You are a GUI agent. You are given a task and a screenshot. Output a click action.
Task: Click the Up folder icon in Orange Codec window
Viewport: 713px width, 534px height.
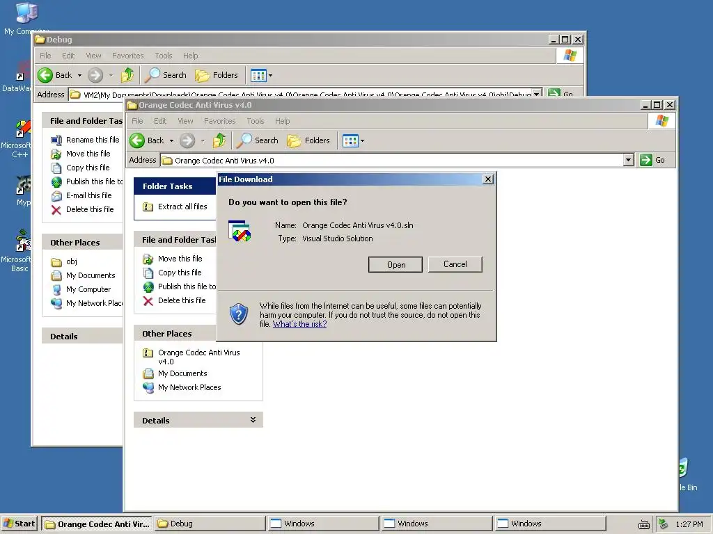click(x=219, y=140)
